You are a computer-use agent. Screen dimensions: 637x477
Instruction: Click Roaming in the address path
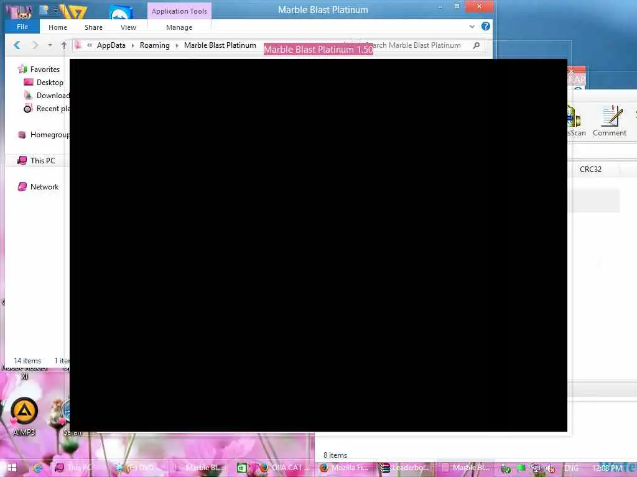155,45
